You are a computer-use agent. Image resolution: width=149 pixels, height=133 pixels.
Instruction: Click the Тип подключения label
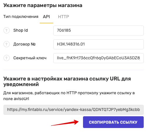[x=21, y=17]
